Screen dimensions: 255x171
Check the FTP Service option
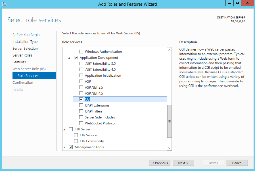[x=76, y=135]
